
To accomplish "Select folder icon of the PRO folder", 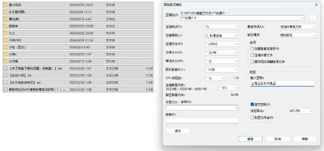I will [x=6, y=40].
